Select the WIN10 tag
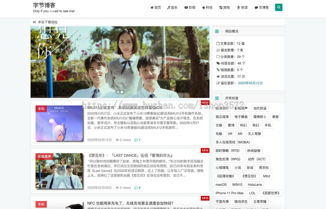326x209 pixels. tap(237, 185)
